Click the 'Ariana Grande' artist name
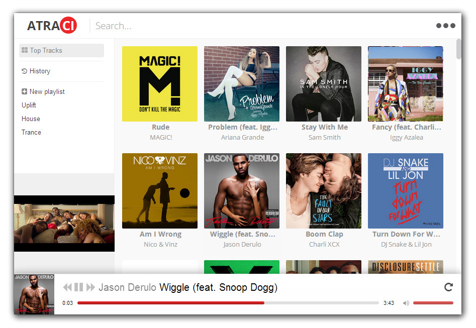Viewport: 476px width, 328px height. 242,138
